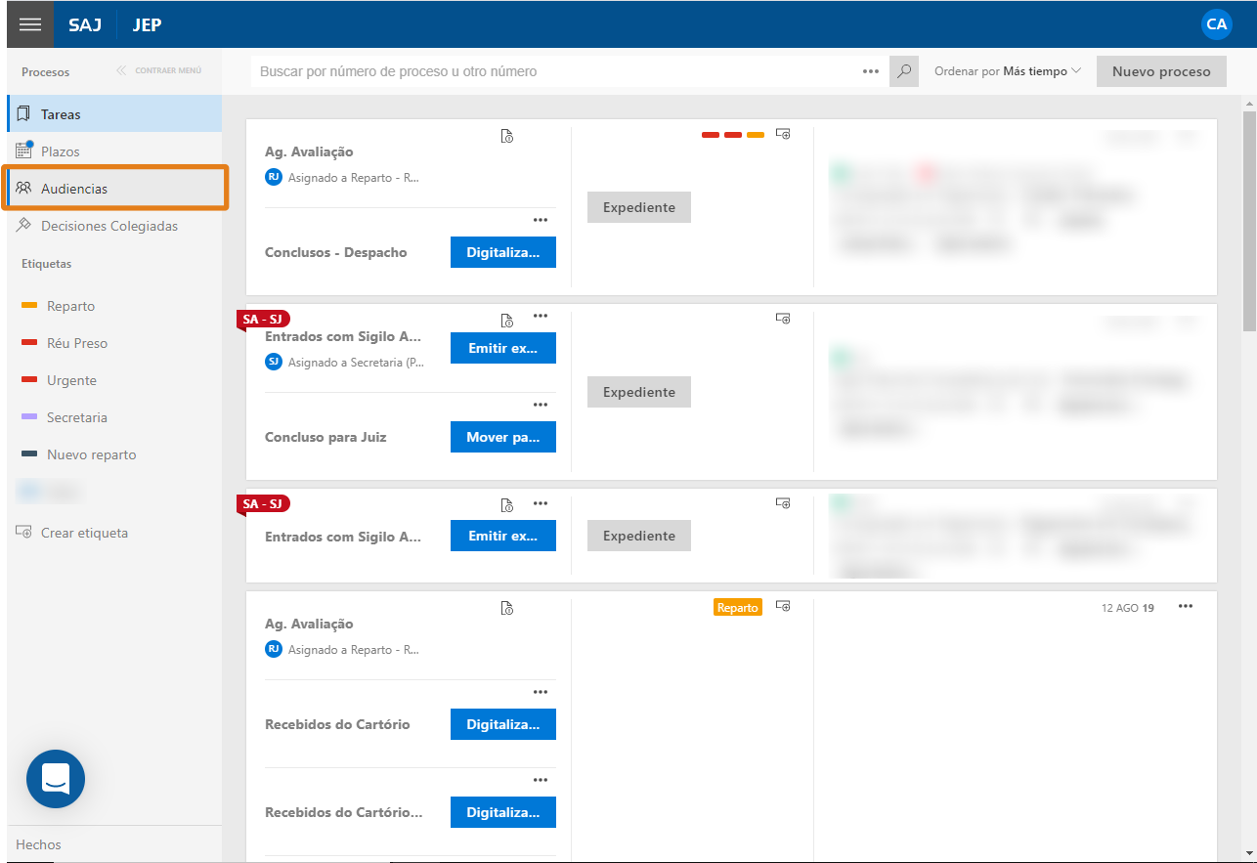Viewport: 1257px width, 863px height.
Task: Open the chat support bubble
Action: tap(56, 779)
